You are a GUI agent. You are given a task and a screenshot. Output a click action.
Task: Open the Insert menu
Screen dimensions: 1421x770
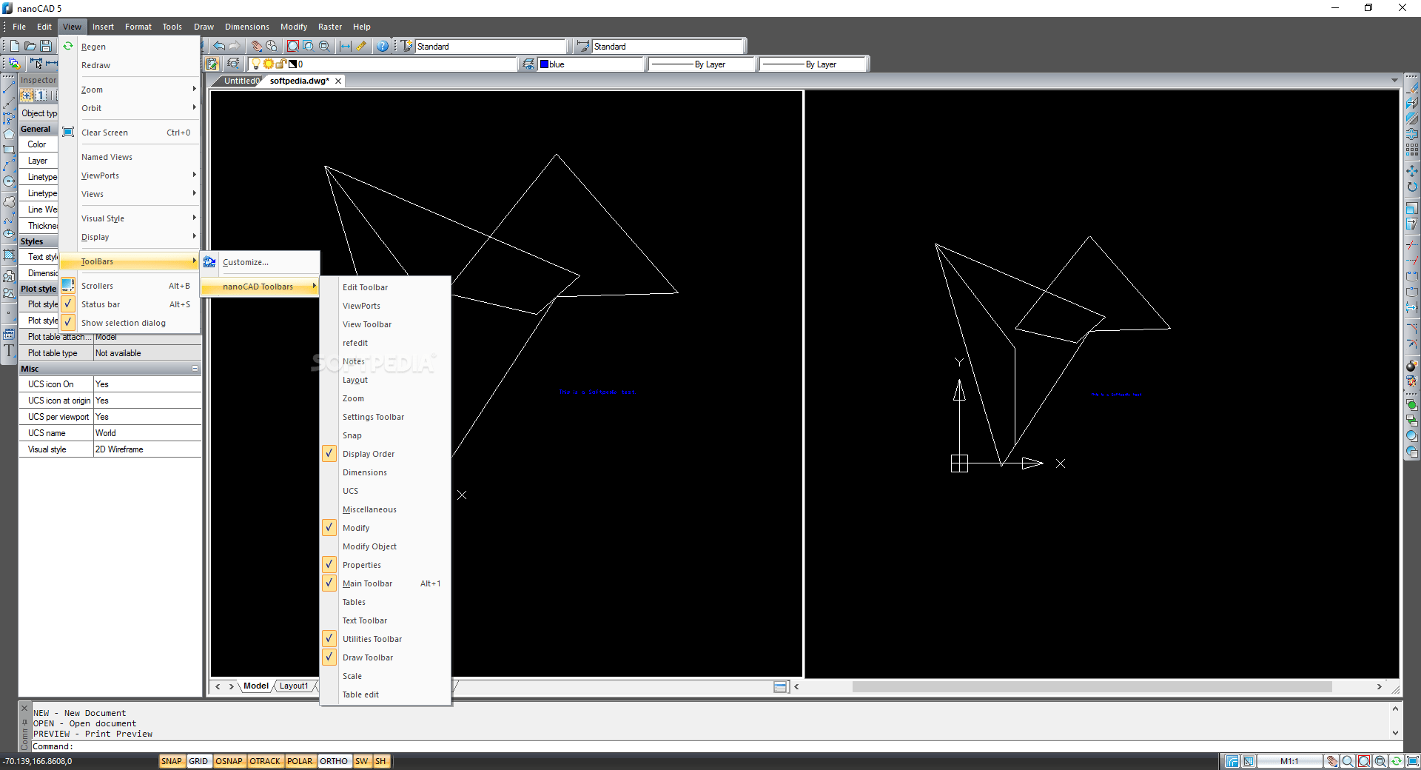pos(103,27)
